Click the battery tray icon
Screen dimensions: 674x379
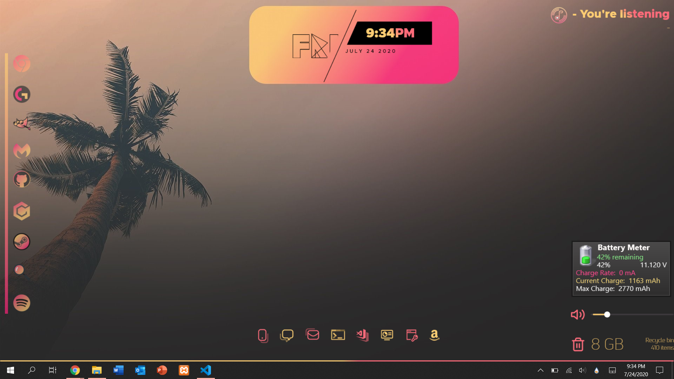555,370
